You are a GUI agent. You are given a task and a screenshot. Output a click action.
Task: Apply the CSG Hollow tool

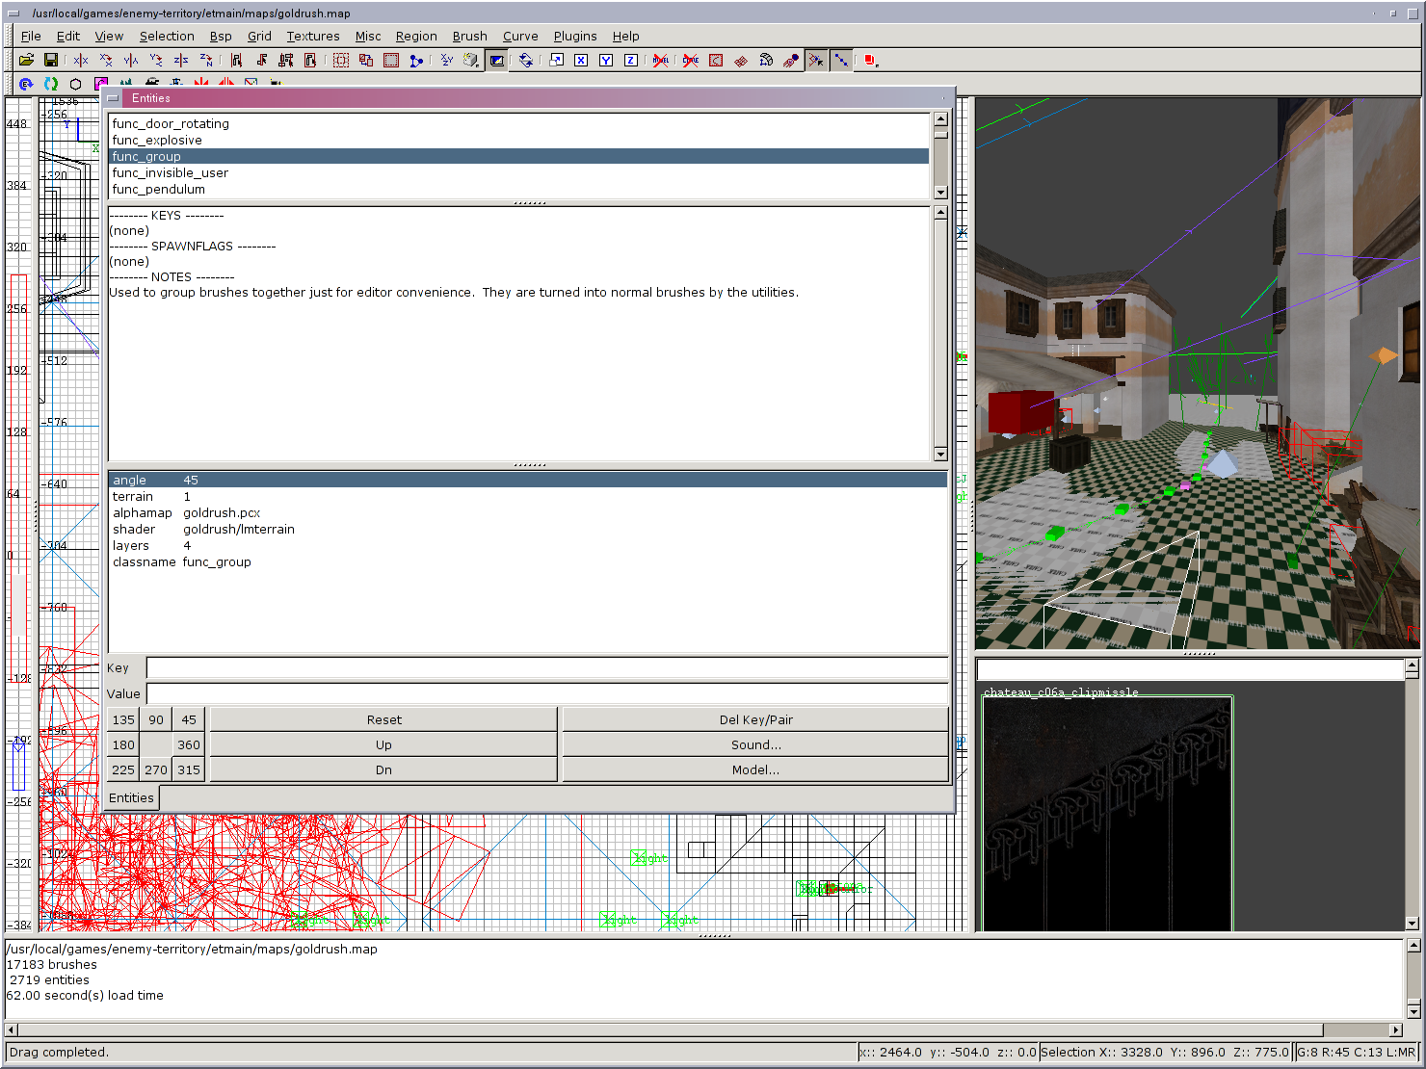(x=341, y=60)
